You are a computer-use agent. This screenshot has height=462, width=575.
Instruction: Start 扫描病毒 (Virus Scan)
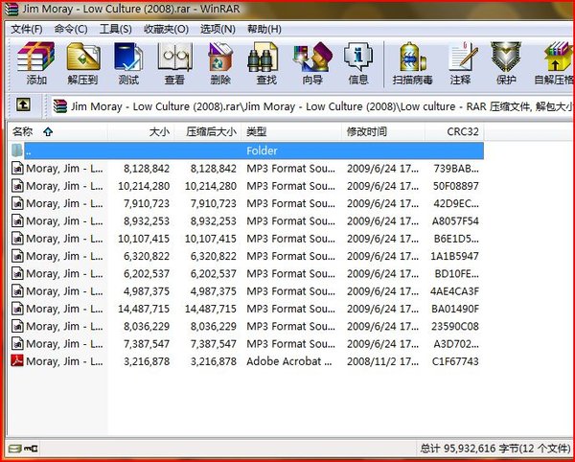tap(412, 63)
